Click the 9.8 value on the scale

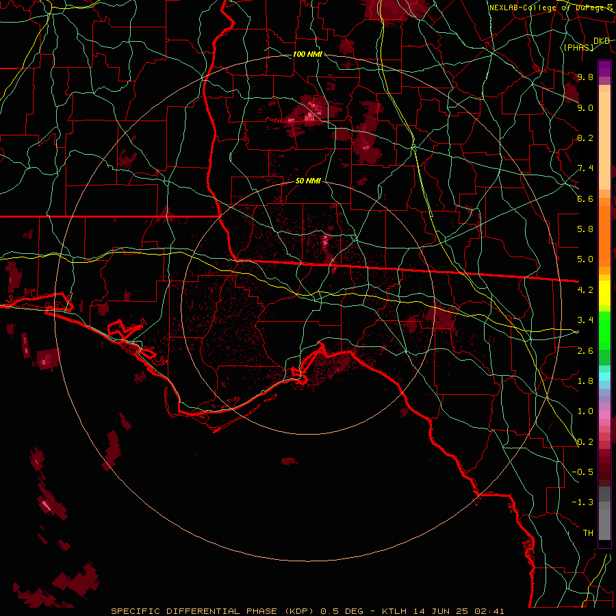click(585, 77)
